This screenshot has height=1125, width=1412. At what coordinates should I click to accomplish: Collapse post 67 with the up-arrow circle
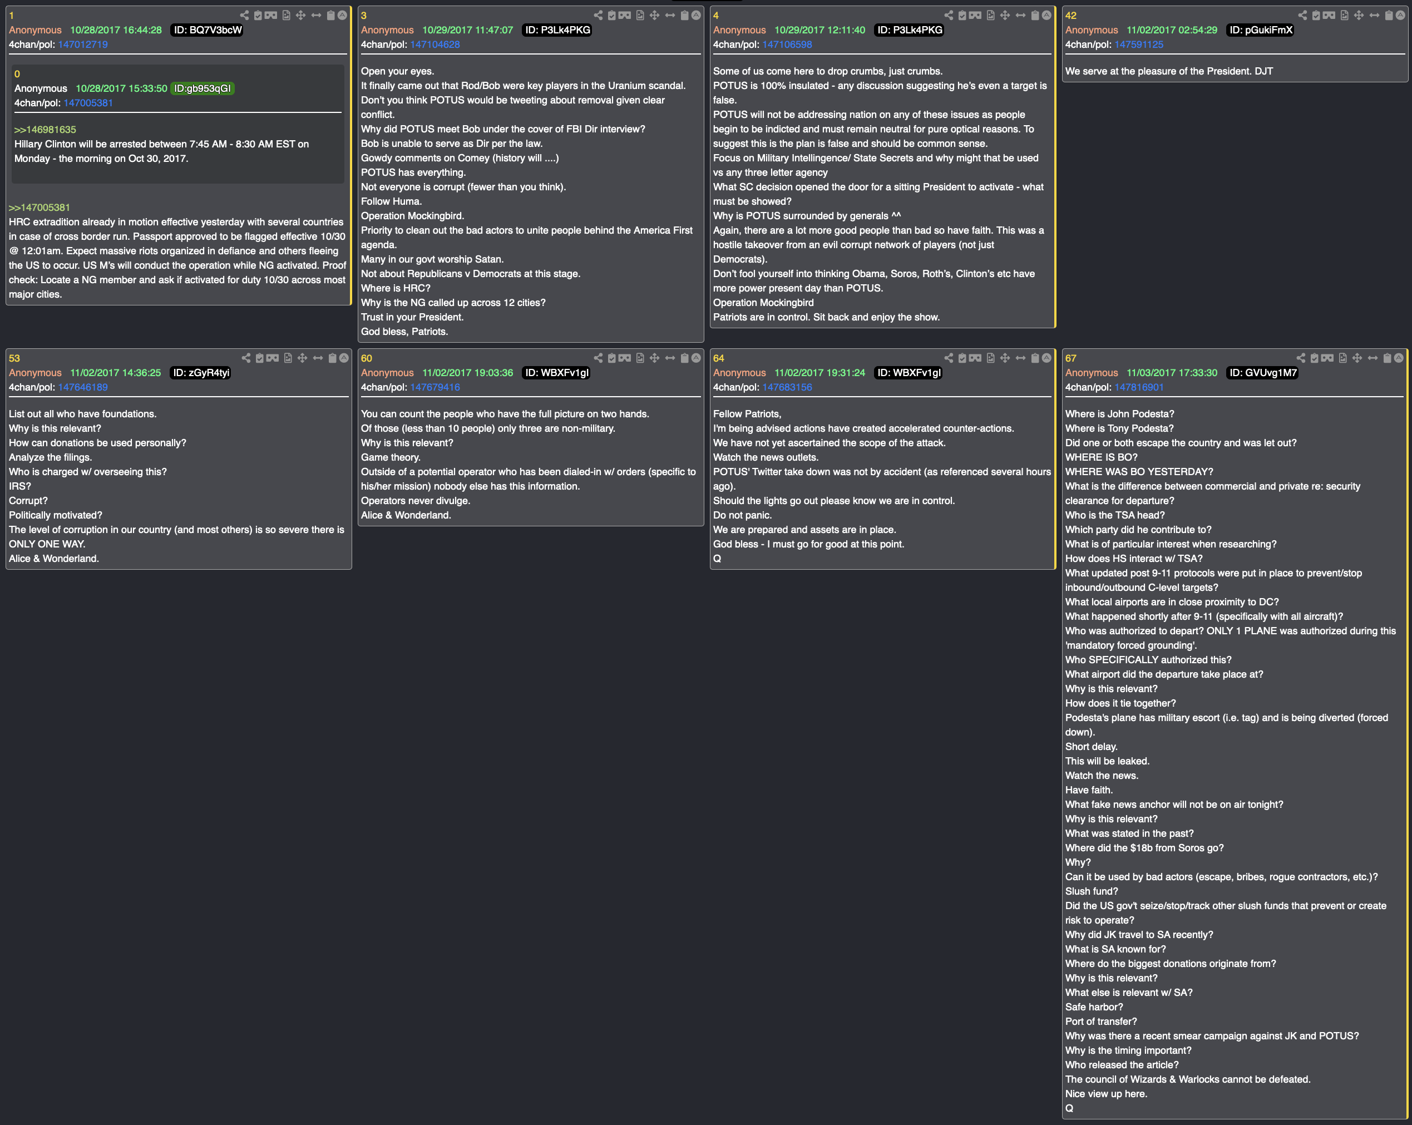[1399, 358]
